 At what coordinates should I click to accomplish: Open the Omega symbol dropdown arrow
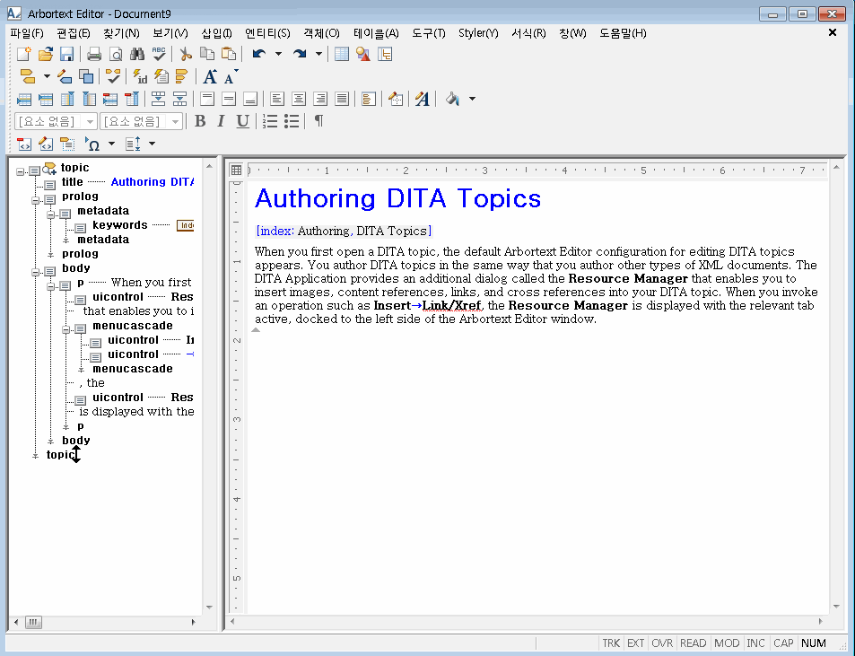[x=111, y=144]
